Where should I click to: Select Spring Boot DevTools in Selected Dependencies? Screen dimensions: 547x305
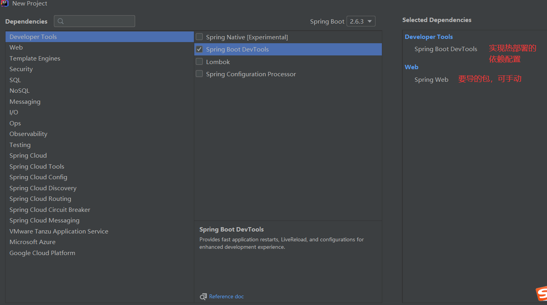[446, 49]
